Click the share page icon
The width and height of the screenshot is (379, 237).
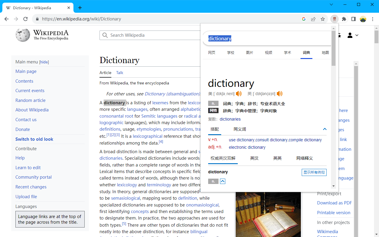point(313,19)
